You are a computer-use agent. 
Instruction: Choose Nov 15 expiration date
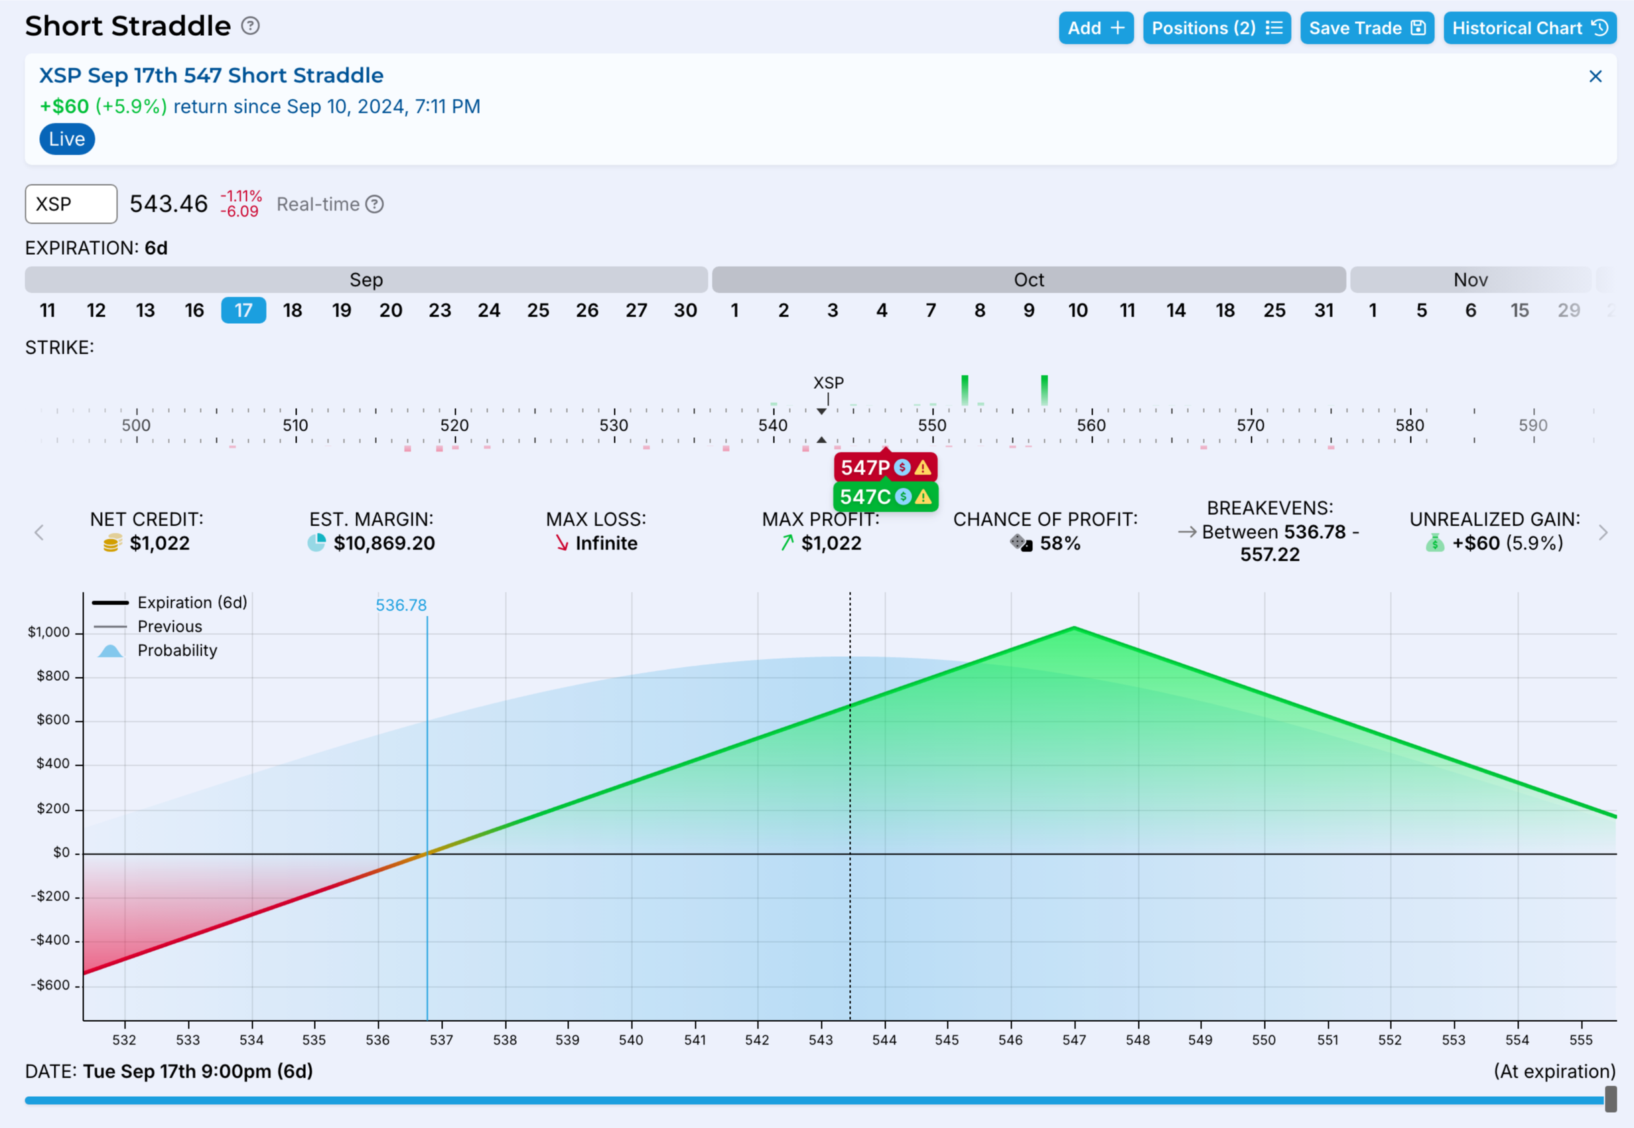pyautogui.click(x=1519, y=311)
